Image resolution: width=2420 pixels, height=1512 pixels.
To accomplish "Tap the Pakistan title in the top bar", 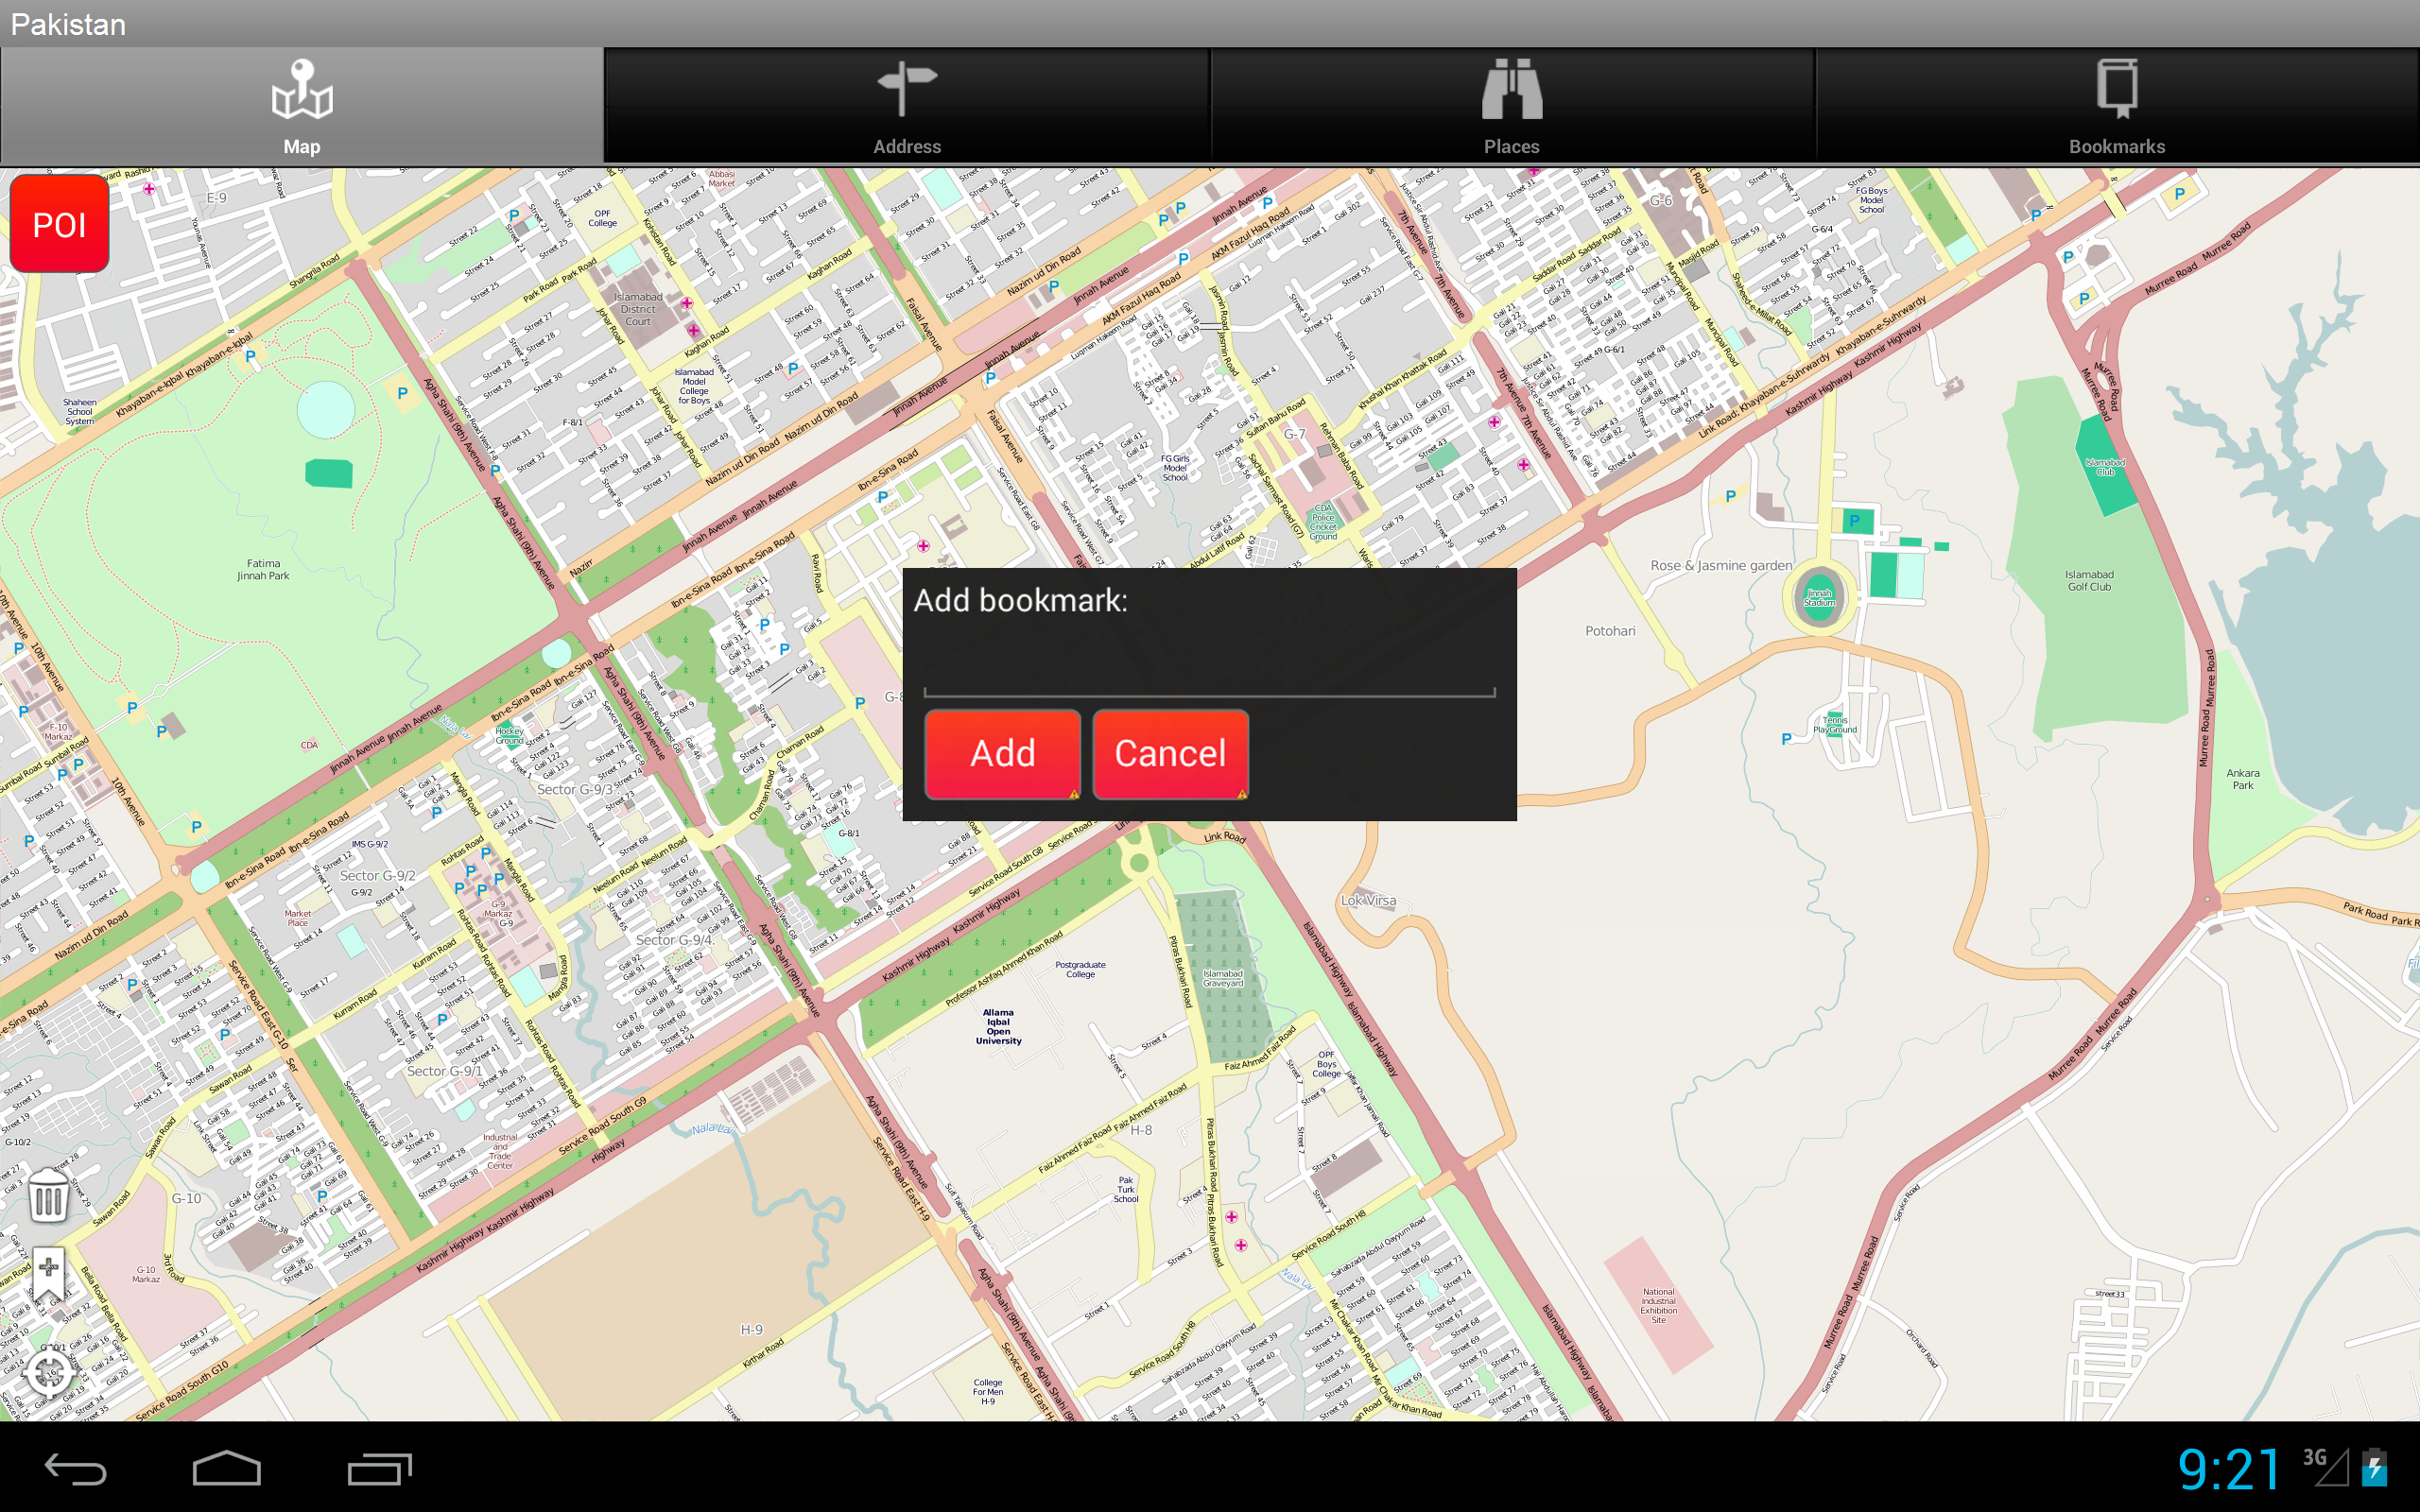I will 67,24.
